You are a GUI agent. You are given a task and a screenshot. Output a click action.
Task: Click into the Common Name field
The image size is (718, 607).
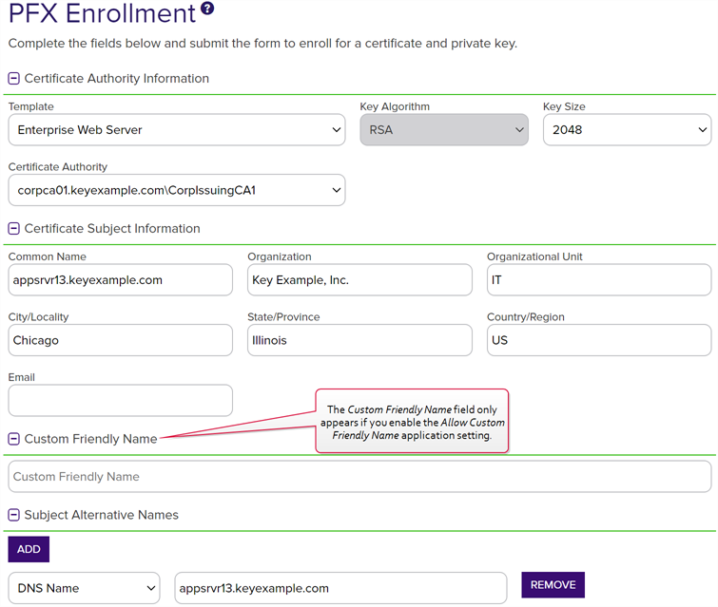121,280
